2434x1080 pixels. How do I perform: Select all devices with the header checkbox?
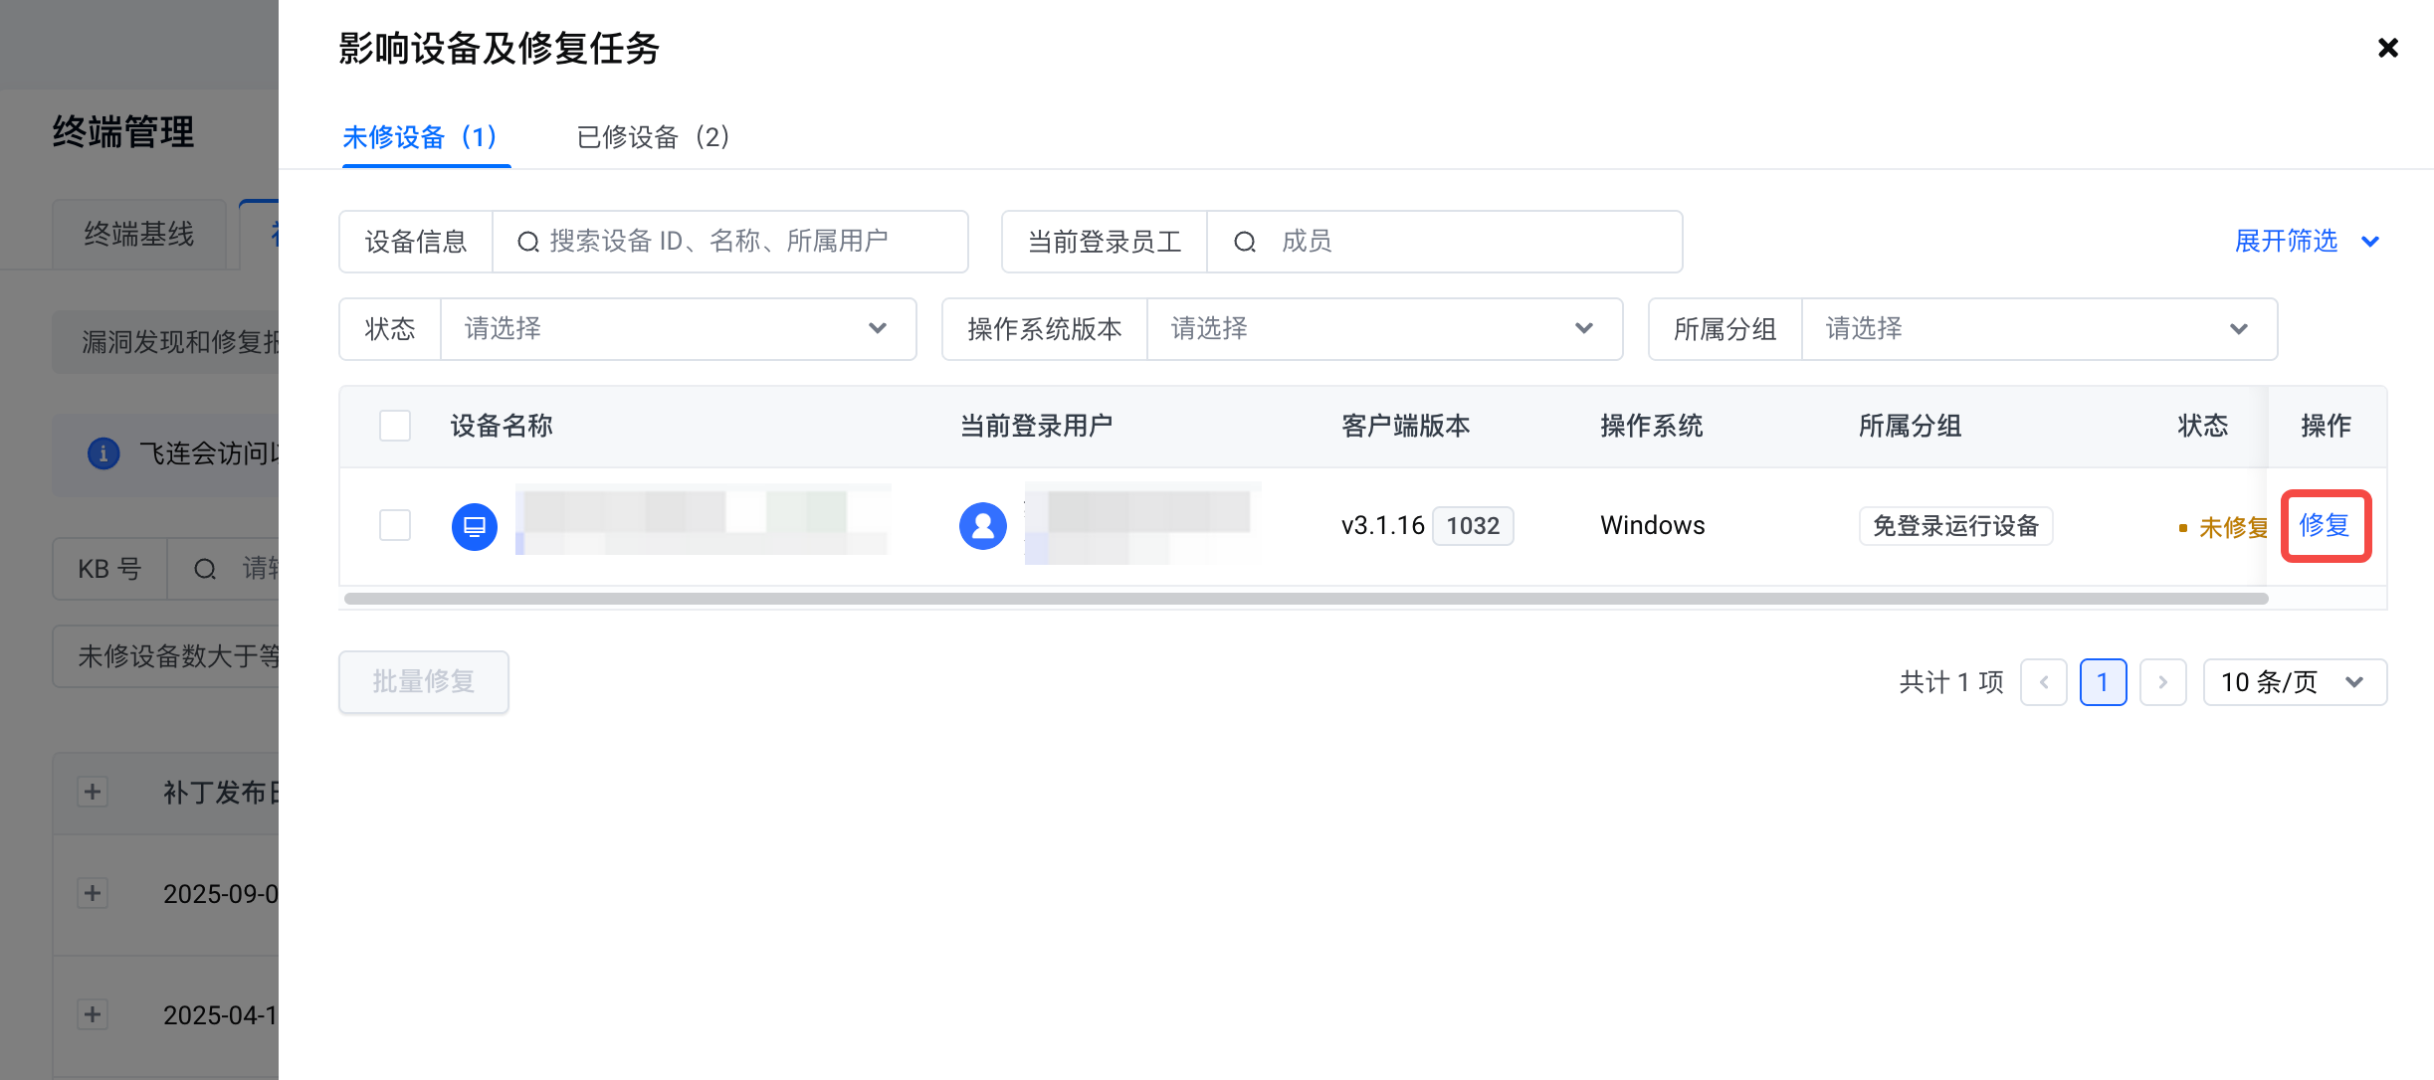395,426
